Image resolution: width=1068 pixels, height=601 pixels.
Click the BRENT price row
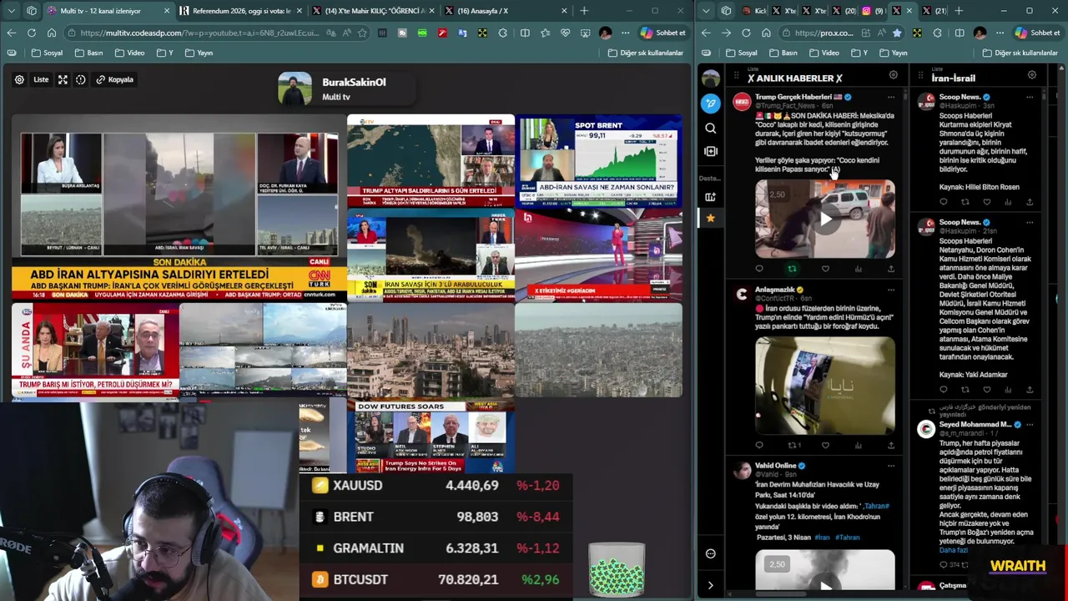point(436,517)
